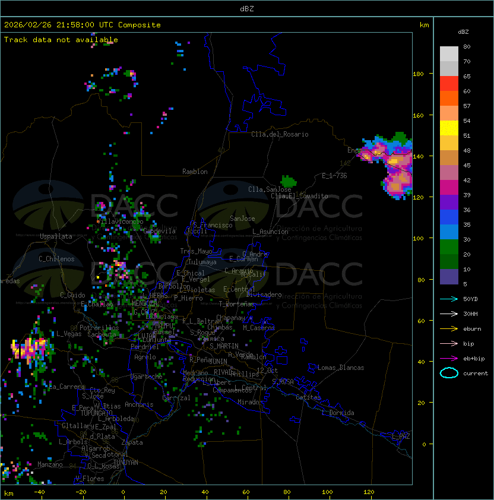Click the Potrerillos label on the map
Viewport: 494px width, 500px height.
coord(99,328)
